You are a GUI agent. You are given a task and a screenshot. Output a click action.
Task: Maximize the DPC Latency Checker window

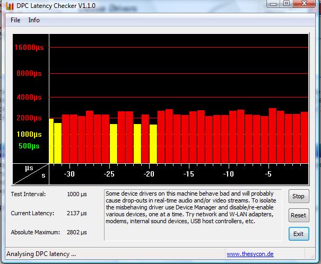coord(287,4)
